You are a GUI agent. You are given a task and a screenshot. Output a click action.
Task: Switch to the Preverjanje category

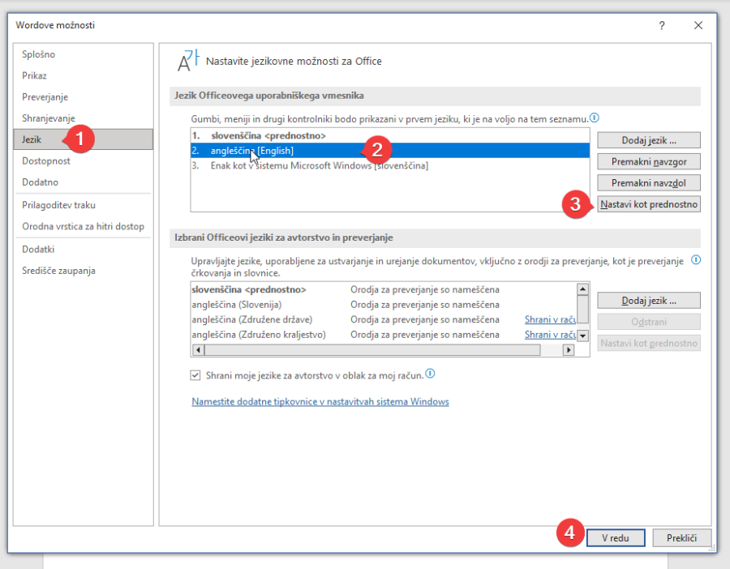45,97
